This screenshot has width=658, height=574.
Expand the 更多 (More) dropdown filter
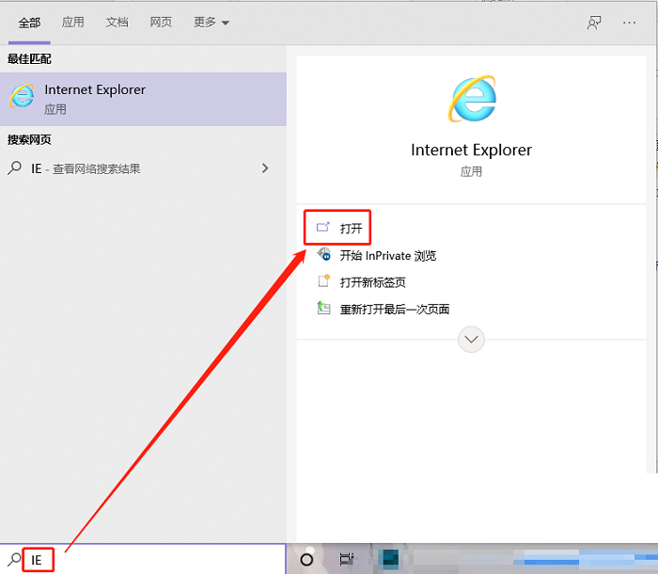click(211, 23)
